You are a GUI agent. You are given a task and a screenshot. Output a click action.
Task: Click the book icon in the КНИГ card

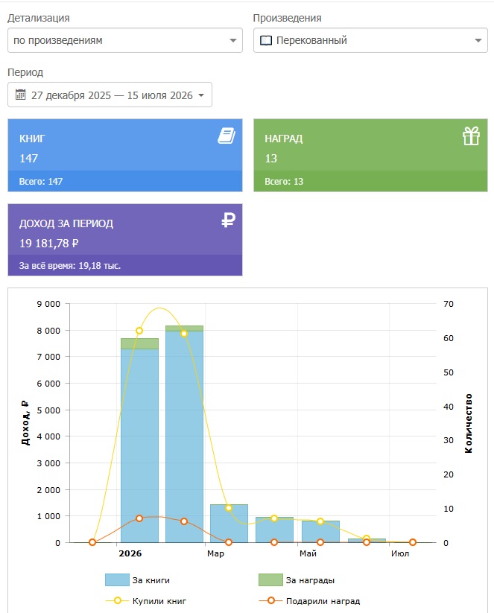227,136
